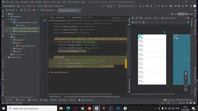Screen dimensions: 198x111
Task: Open the Terminal tool window
Action: pyautogui.click(x=32, y=100)
